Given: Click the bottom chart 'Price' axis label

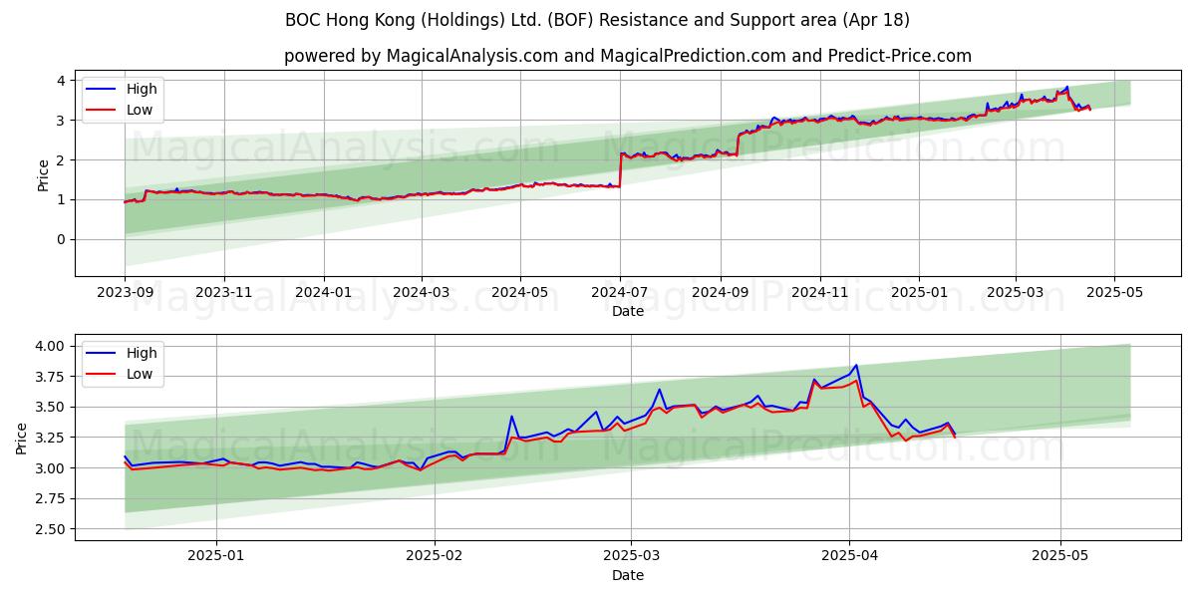Looking at the screenshot, I should [22, 438].
